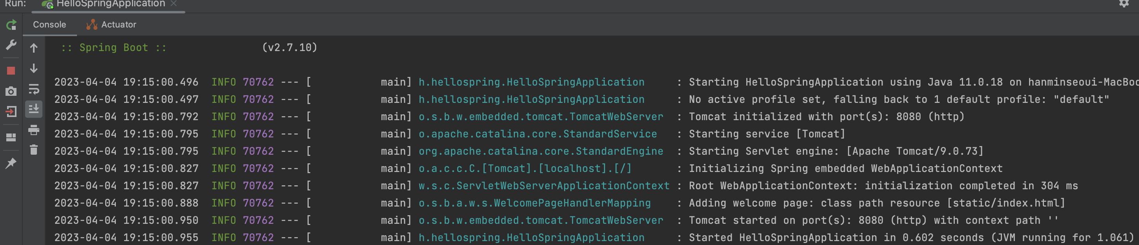
Task: Toggle scroll to end of console
Action: pyautogui.click(x=34, y=109)
